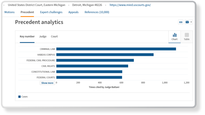The height and width of the screenshot is (115, 205).
Task: Switch to the Judge sub-tab
Action: pyautogui.click(x=43, y=36)
